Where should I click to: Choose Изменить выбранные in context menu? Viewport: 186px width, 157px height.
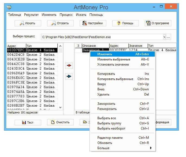123,59
